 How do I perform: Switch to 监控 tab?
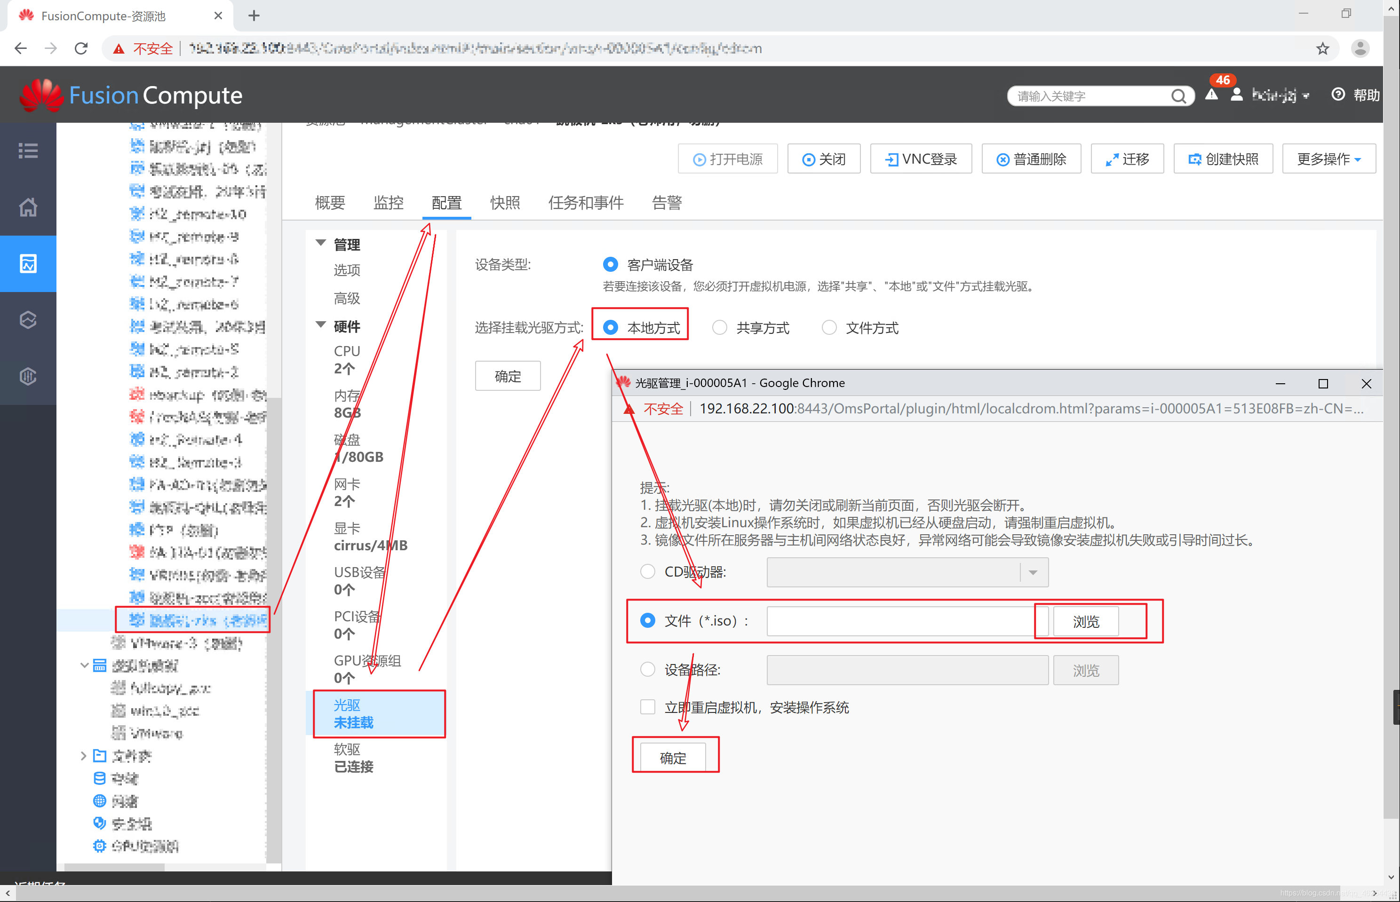[389, 203]
